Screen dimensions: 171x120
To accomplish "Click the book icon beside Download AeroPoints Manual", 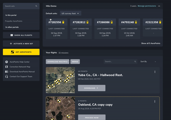I will pos(7,72).
